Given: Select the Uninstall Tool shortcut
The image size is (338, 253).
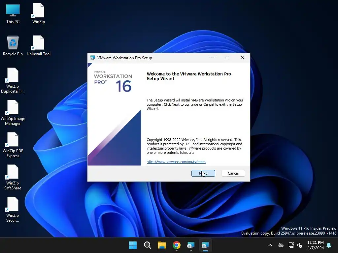Looking at the screenshot, I should 39,46.
